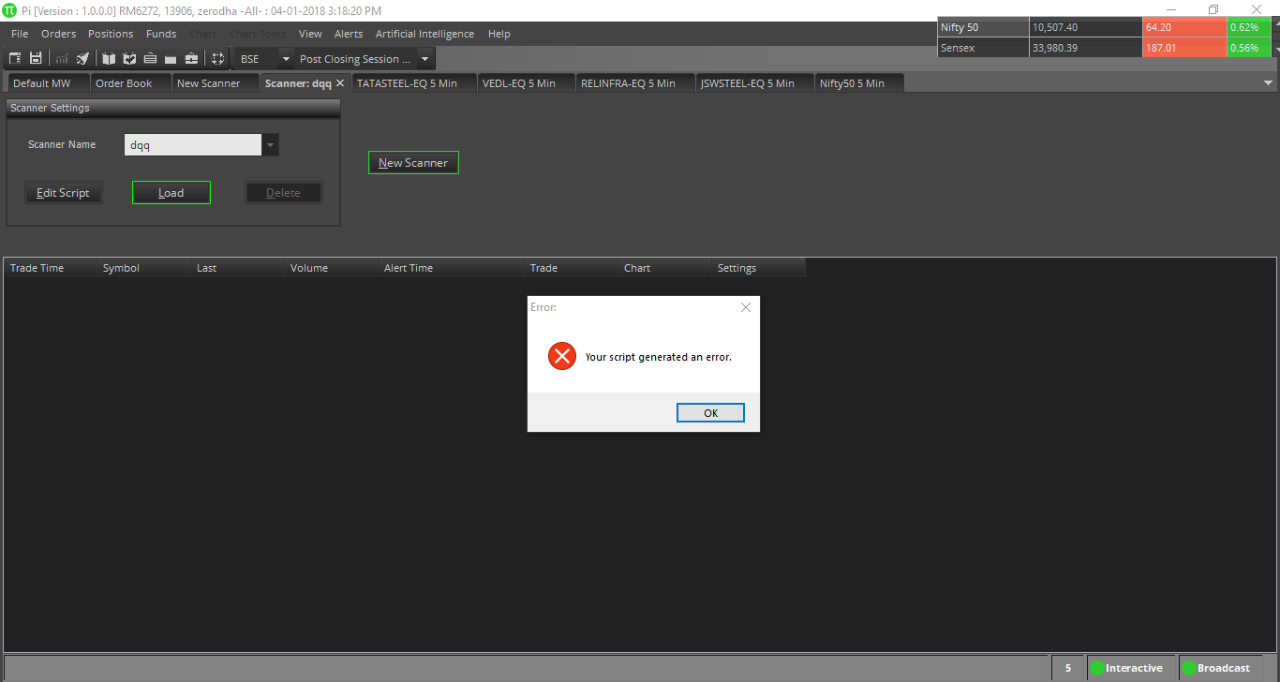Click the striped briefcase toolbar icon

tap(150, 59)
